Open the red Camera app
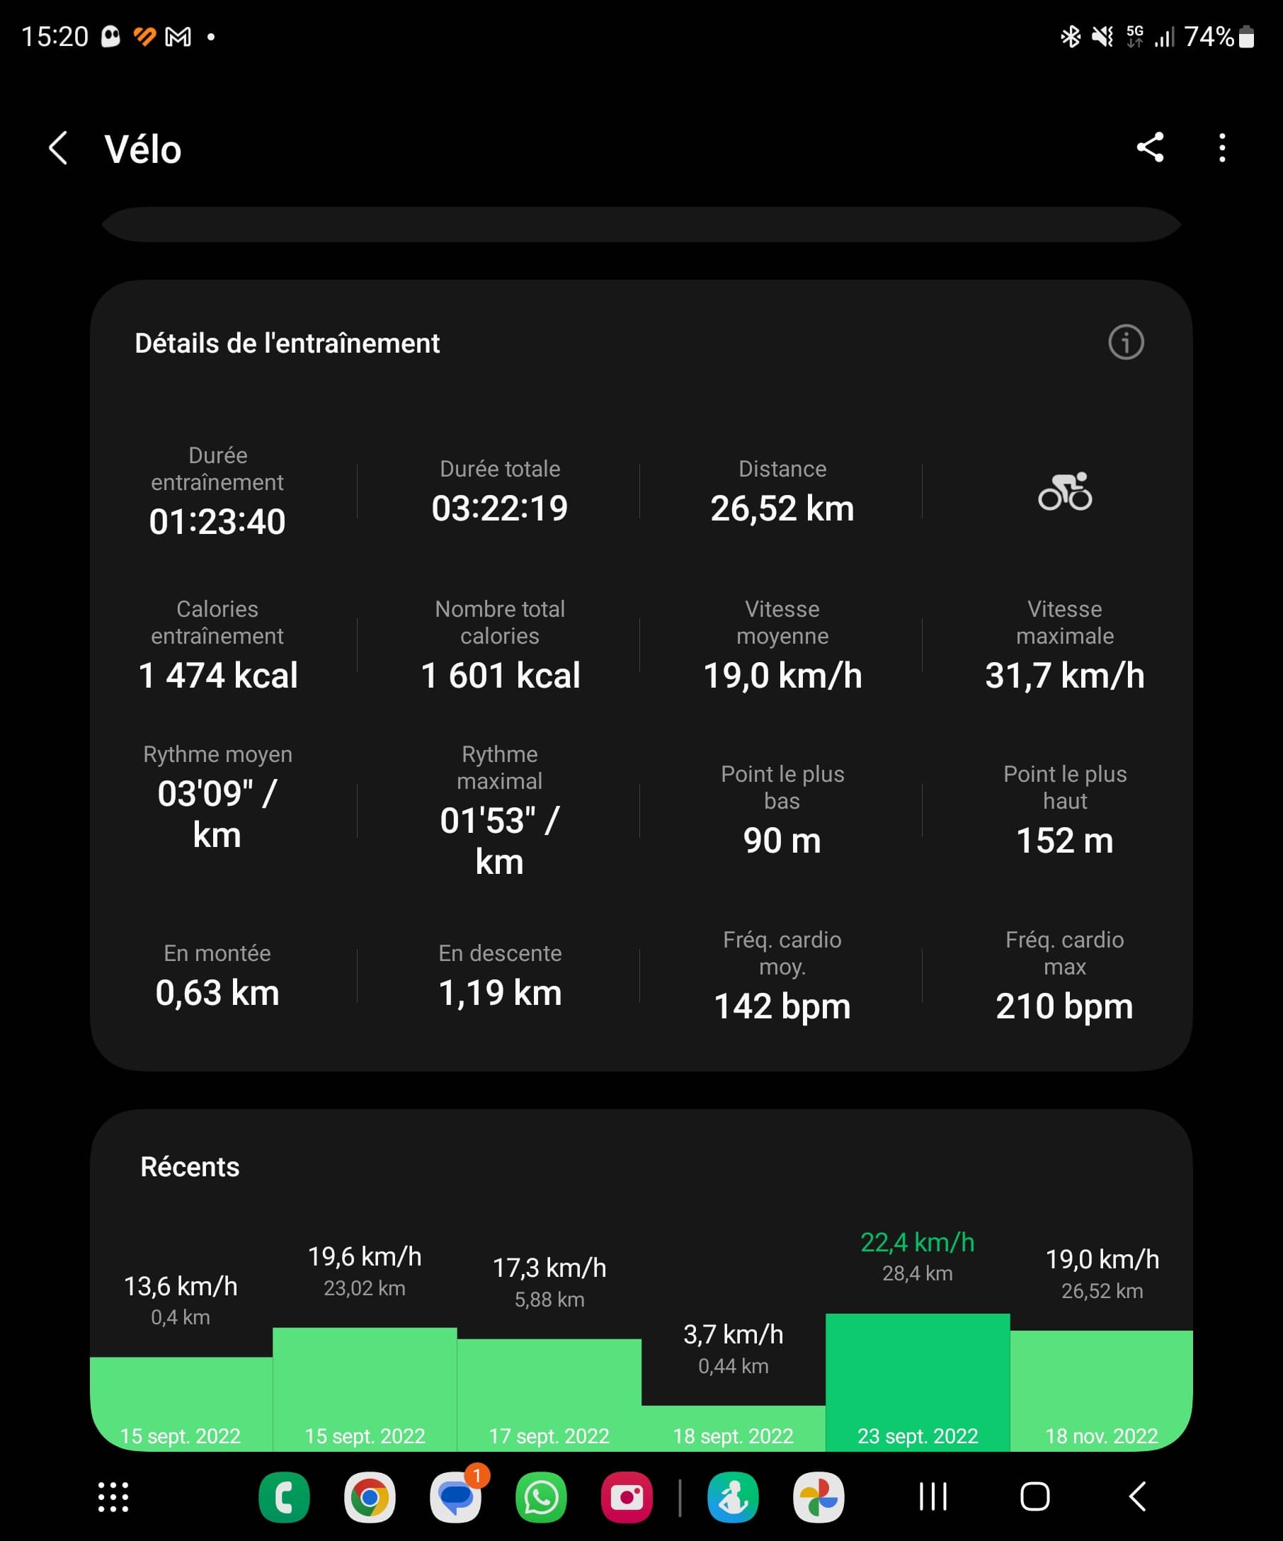 pos(627,1497)
